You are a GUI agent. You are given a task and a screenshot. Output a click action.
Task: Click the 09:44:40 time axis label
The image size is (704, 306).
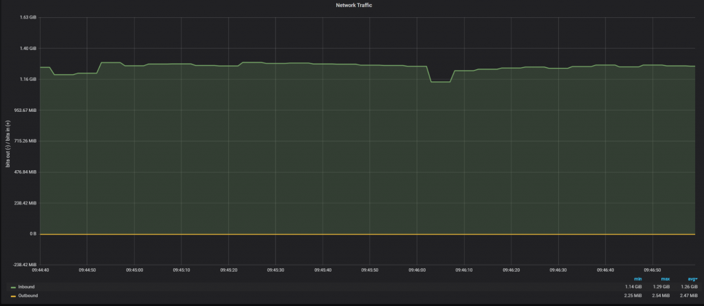(x=41, y=270)
